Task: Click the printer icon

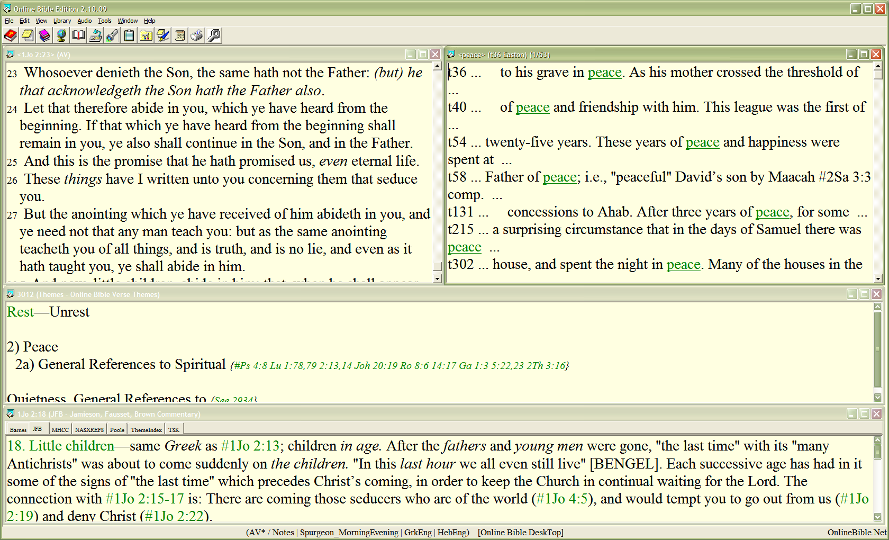Action: coord(197,35)
